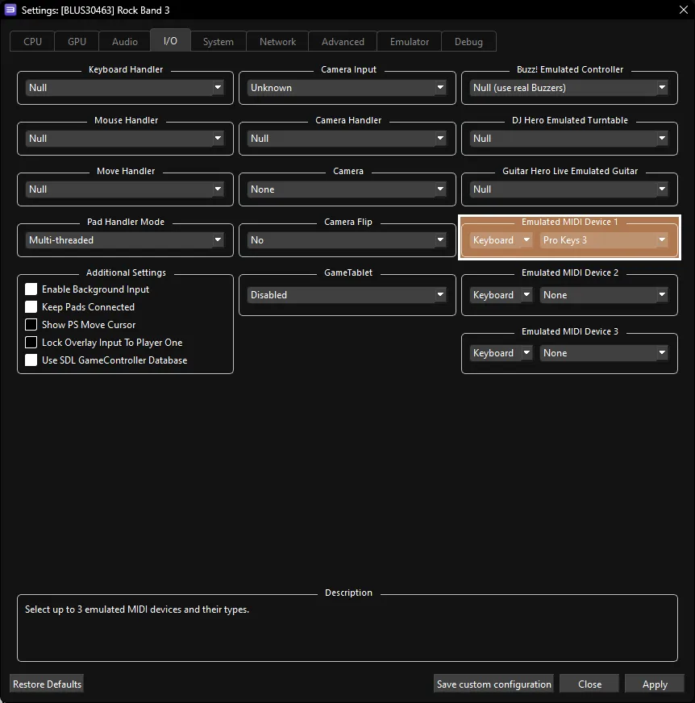Change the Camera from None
The width and height of the screenshot is (695, 703).
(x=347, y=189)
